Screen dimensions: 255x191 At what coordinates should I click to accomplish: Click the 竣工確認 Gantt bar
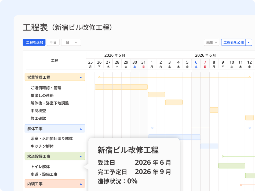249,117
